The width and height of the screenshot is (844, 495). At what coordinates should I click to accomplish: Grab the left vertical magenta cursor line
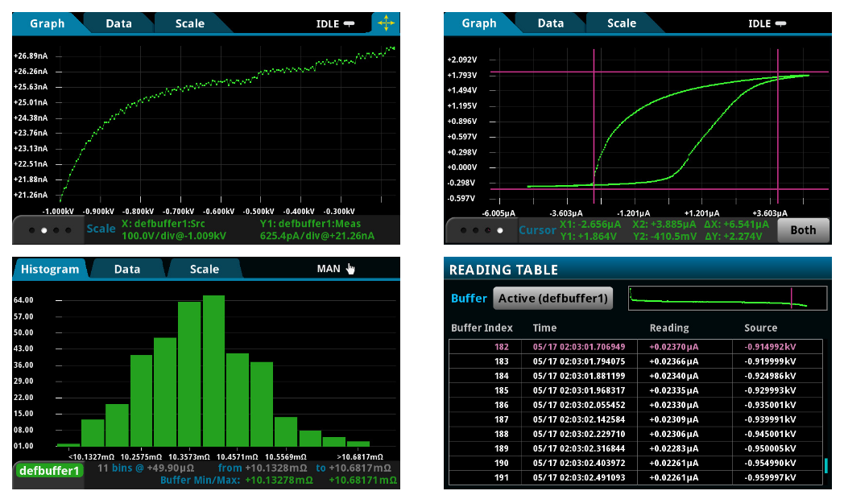coord(594,121)
